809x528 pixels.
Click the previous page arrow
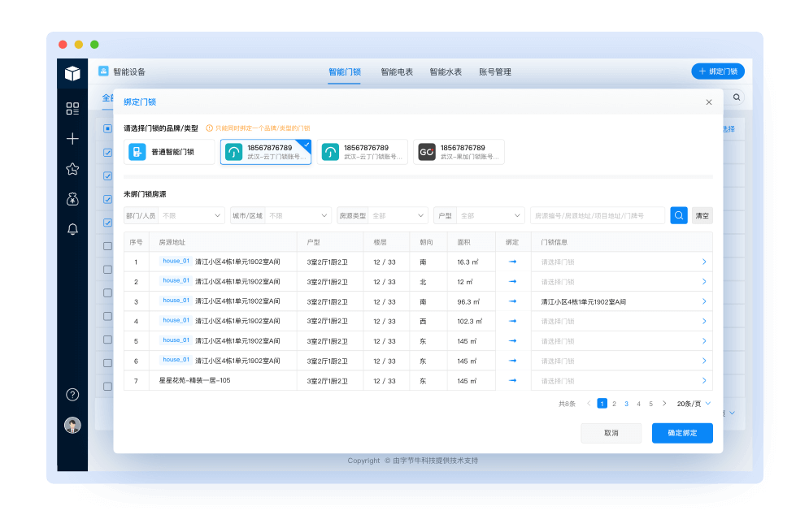(x=589, y=404)
